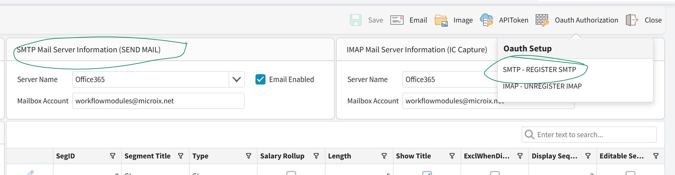Click the APIToken button label
Image resolution: width=675 pixels, height=175 pixels.
coord(513,20)
